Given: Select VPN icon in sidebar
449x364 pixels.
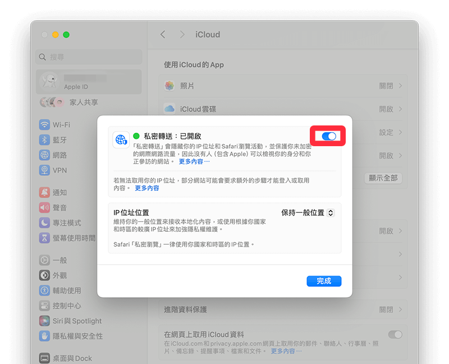Looking at the screenshot, I should click(44, 170).
